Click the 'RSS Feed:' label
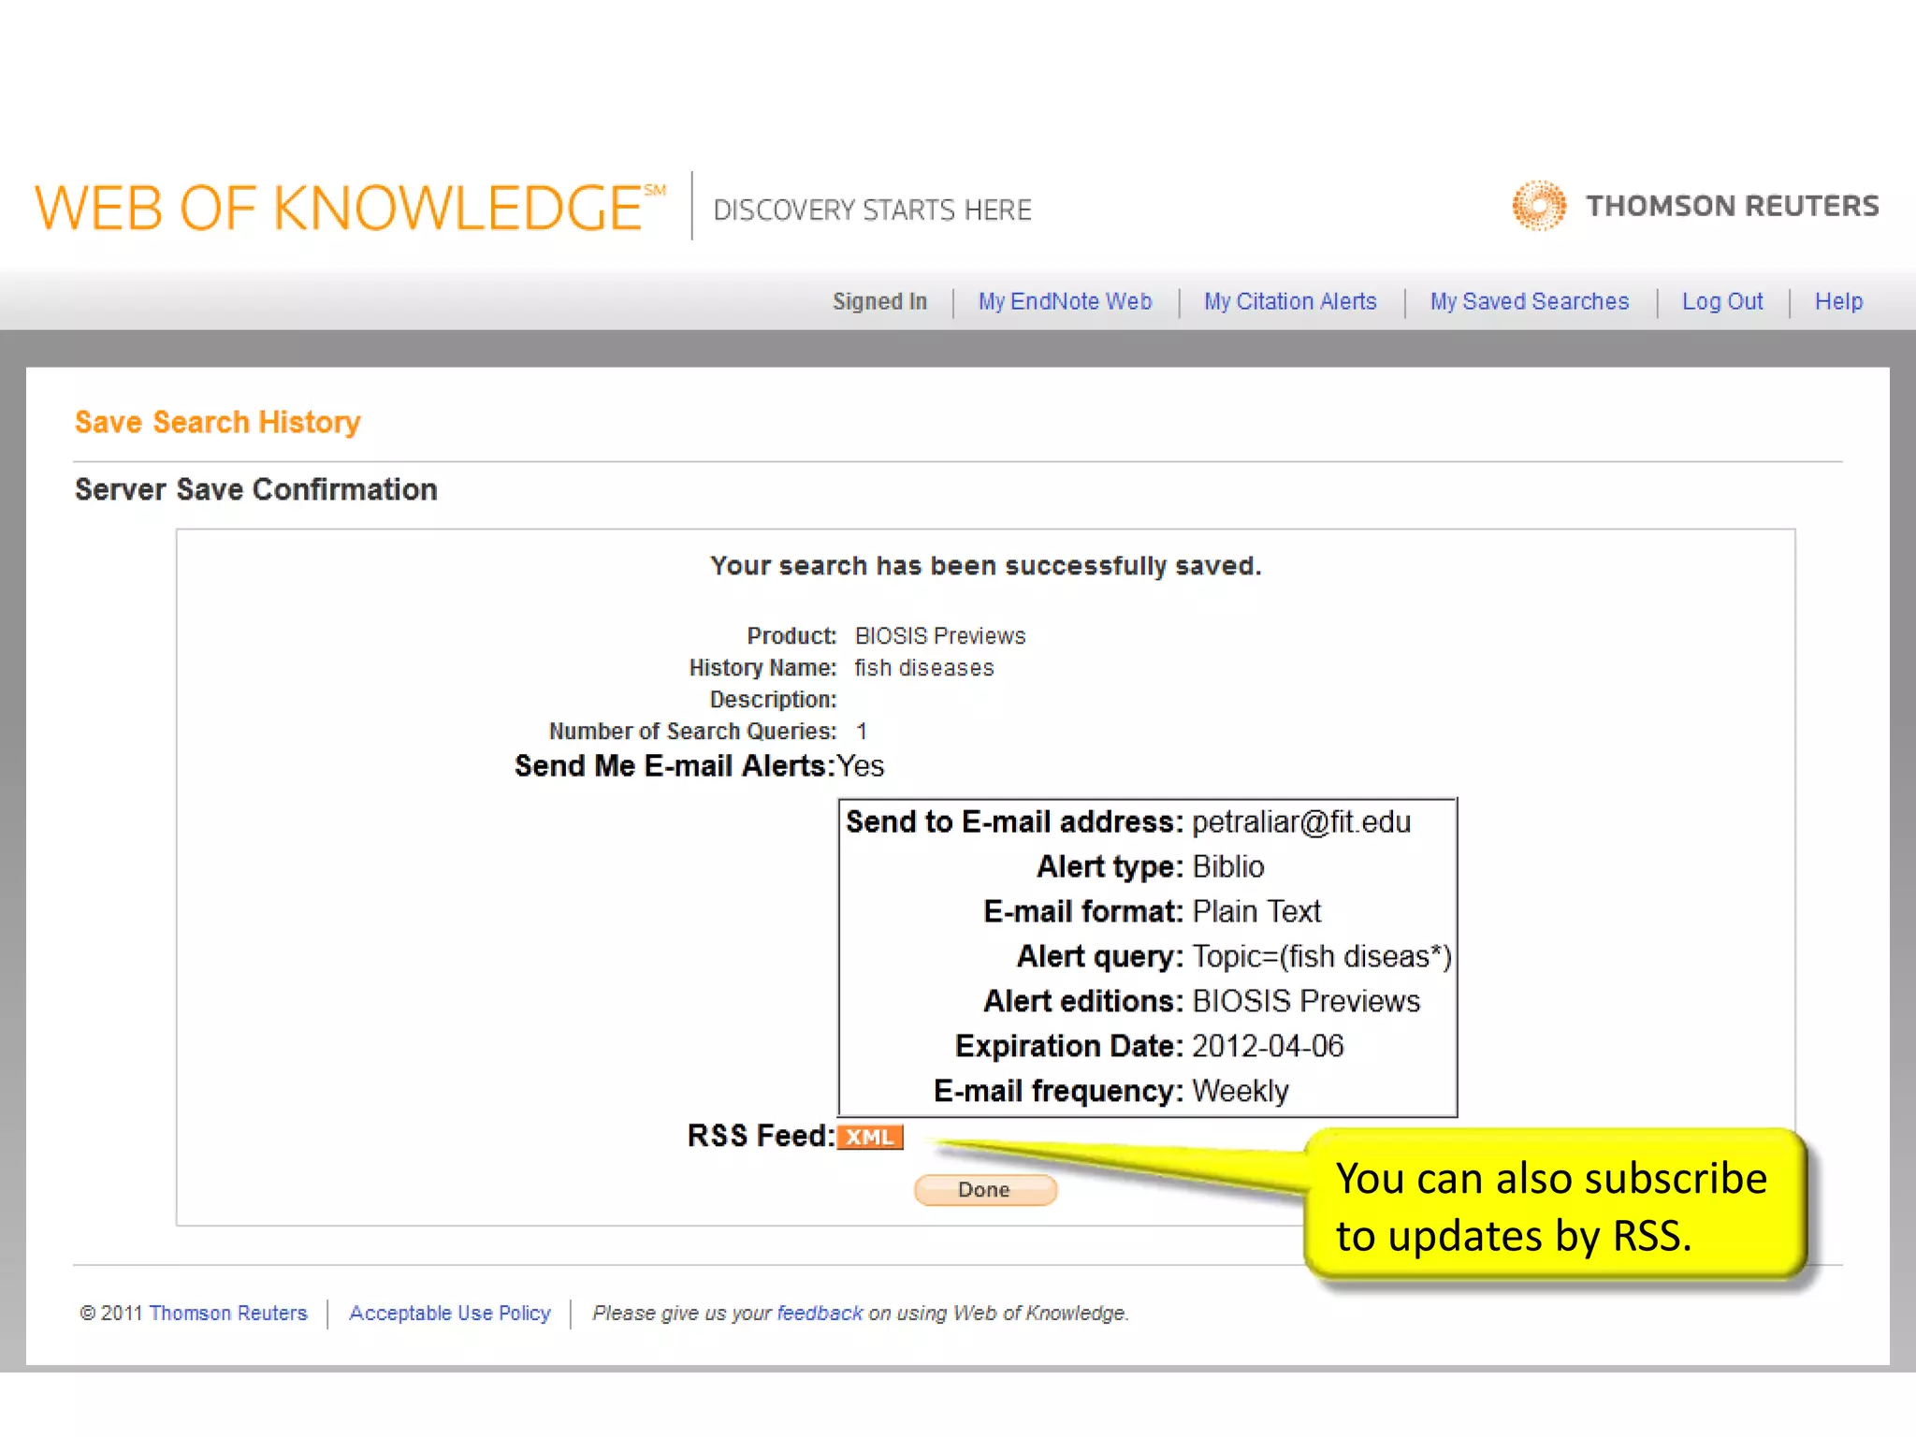Image resolution: width=1916 pixels, height=1437 pixels. pyautogui.click(x=761, y=1136)
